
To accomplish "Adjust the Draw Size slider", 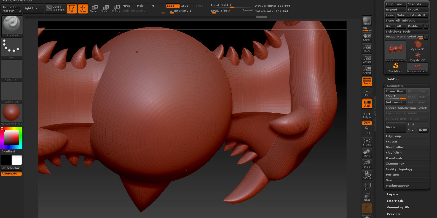I will pos(226,11).
